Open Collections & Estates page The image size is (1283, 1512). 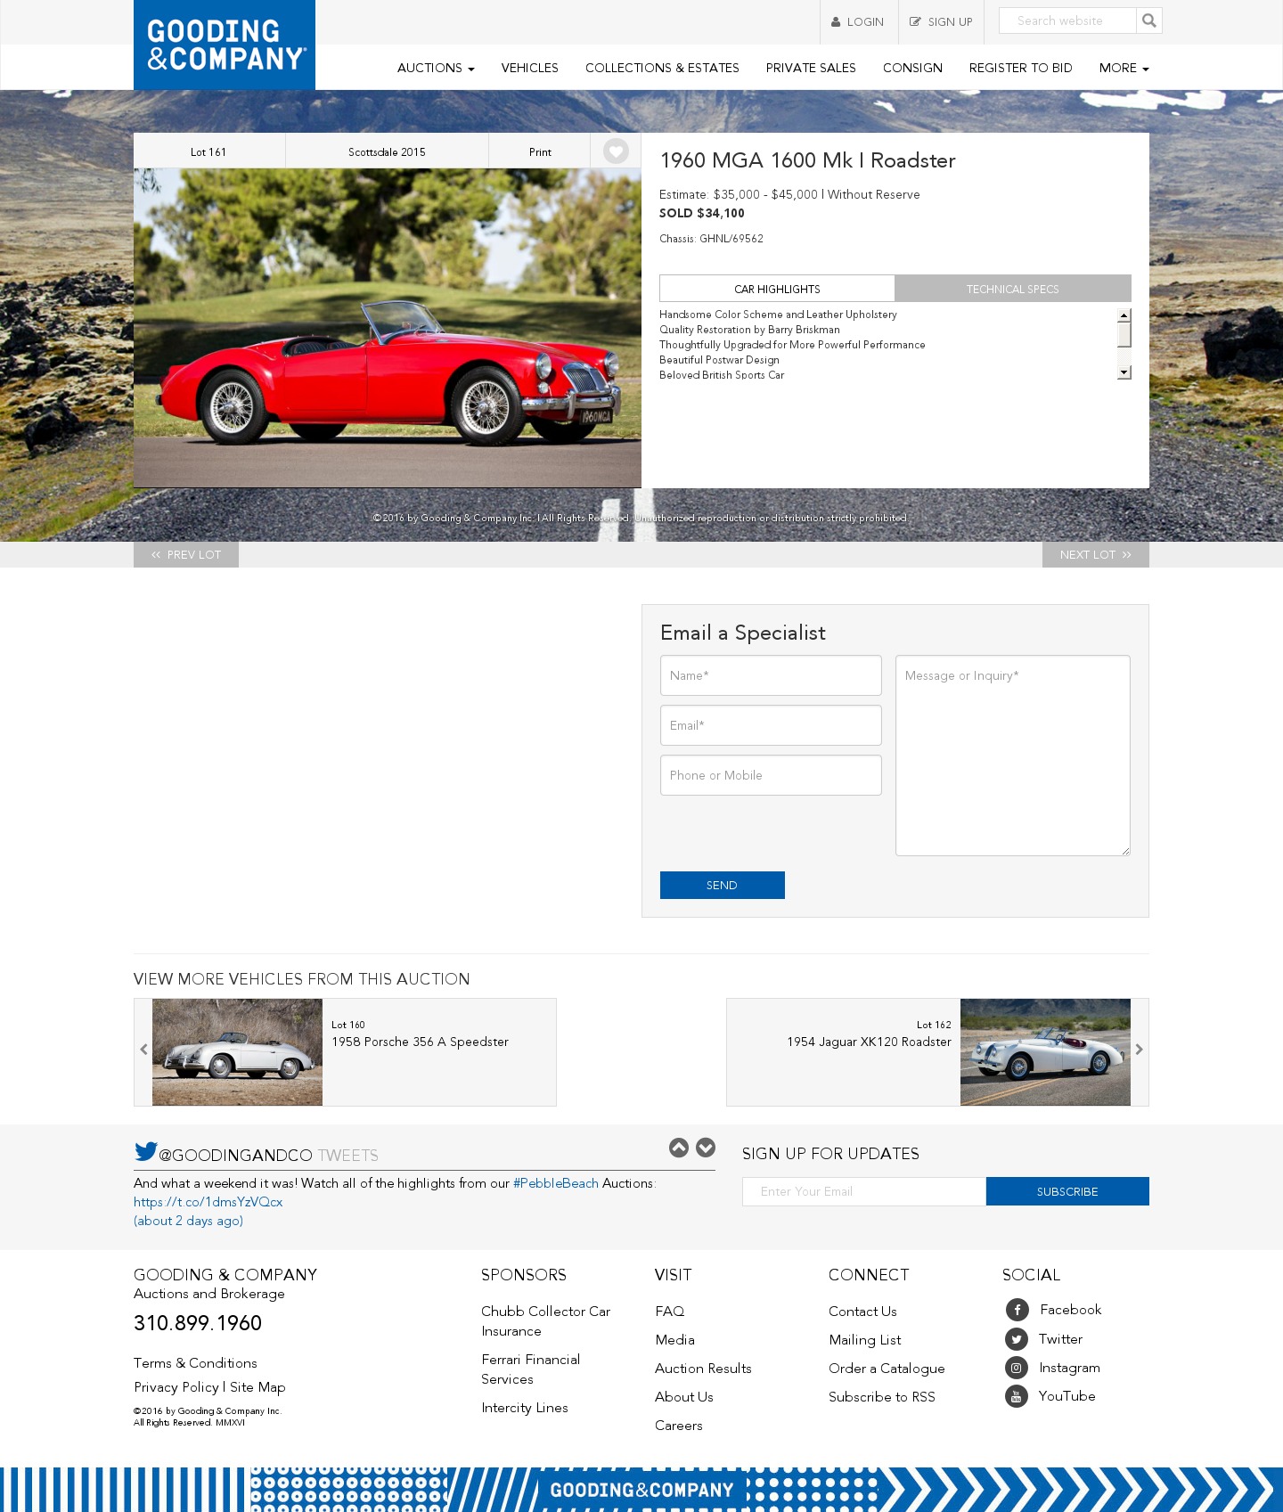pos(662,68)
